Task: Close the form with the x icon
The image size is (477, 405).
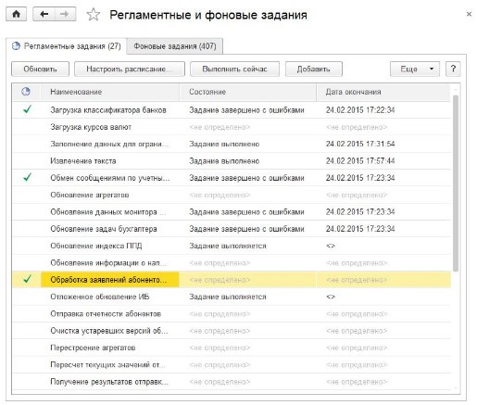Action: [469, 14]
